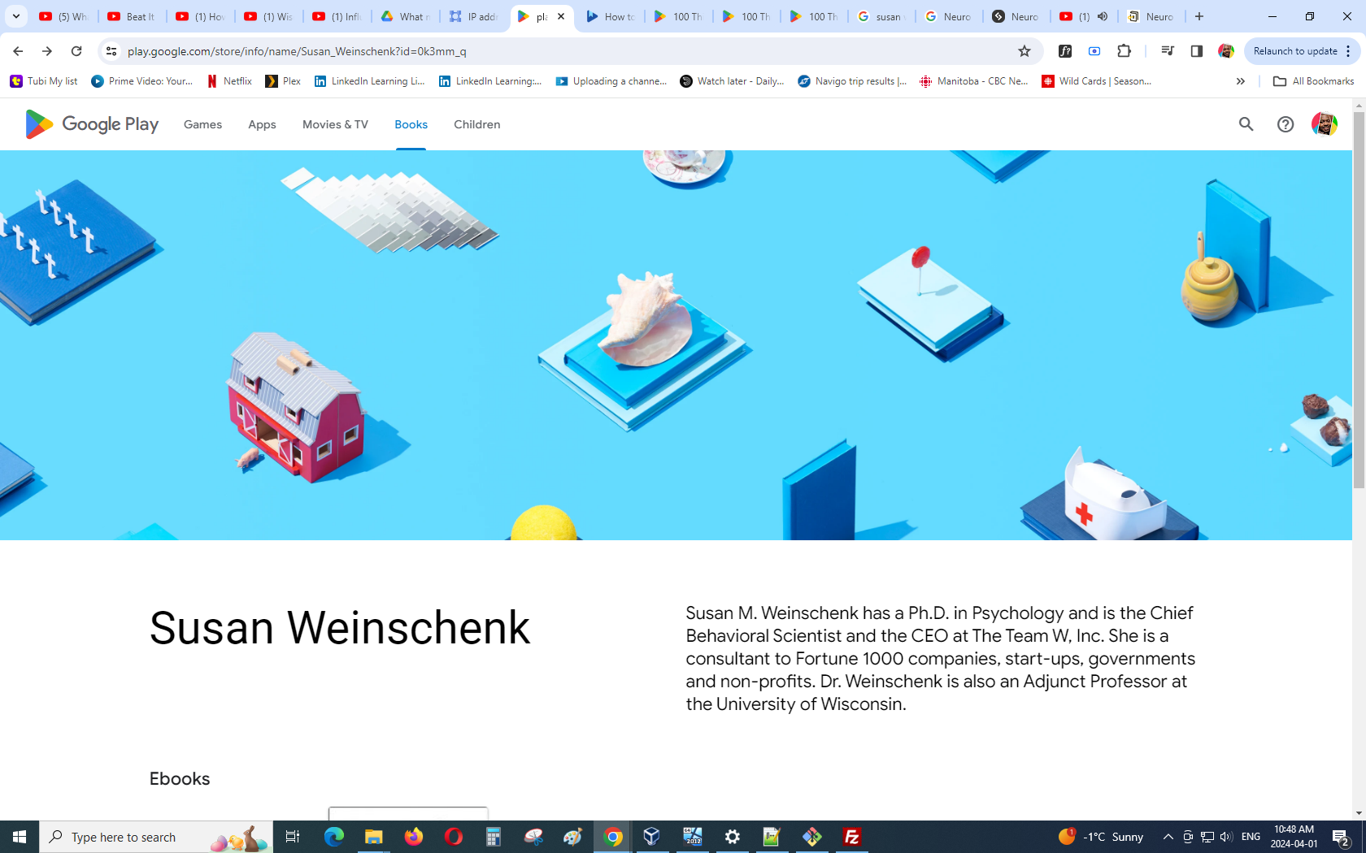This screenshot has height=853, width=1366.
Task: Open the Netflix bookmark
Action: pyautogui.click(x=229, y=81)
